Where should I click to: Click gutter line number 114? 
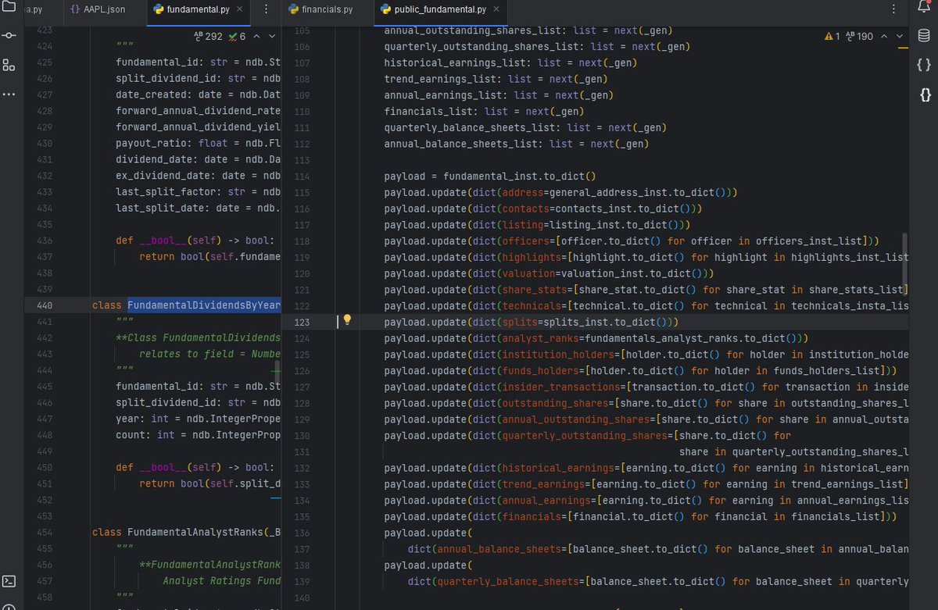pyautogui.click(x=302, y=177)
